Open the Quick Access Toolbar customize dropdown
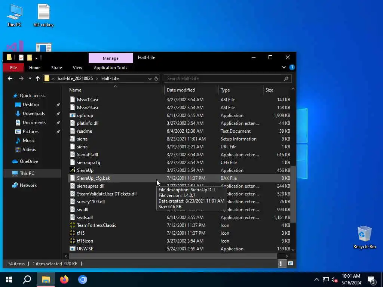 [x=36, y=58]
